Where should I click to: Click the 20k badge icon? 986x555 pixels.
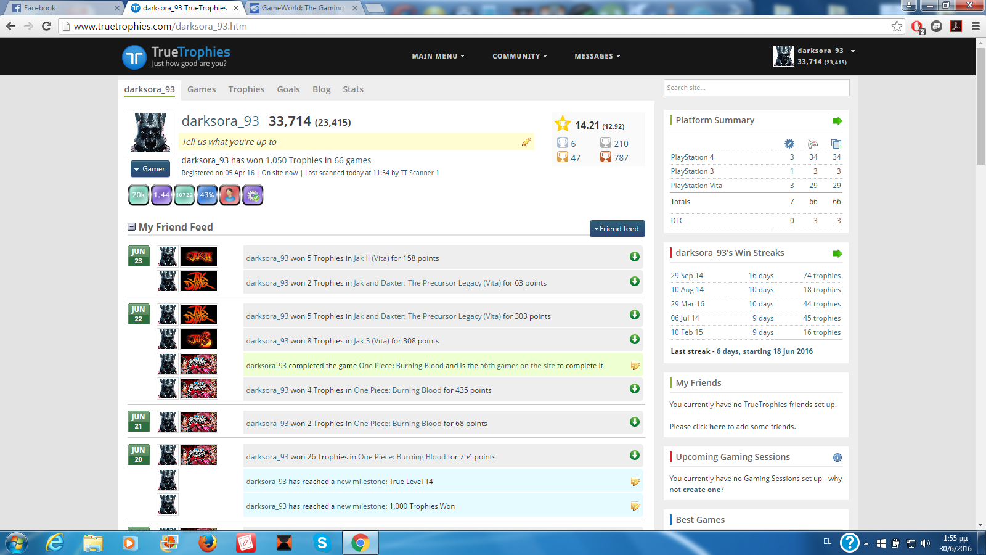139,195
